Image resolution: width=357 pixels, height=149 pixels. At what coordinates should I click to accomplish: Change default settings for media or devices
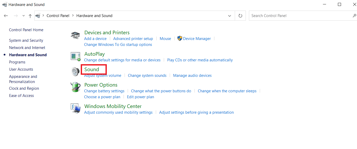tap(122, 60)
